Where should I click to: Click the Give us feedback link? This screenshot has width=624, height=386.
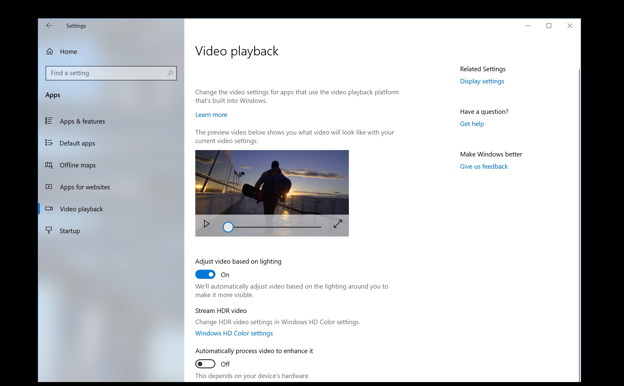tap(484, 167)
